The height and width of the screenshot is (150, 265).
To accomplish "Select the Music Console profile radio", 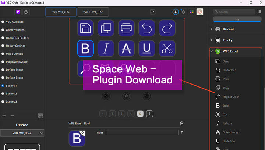I will point(3,54).
